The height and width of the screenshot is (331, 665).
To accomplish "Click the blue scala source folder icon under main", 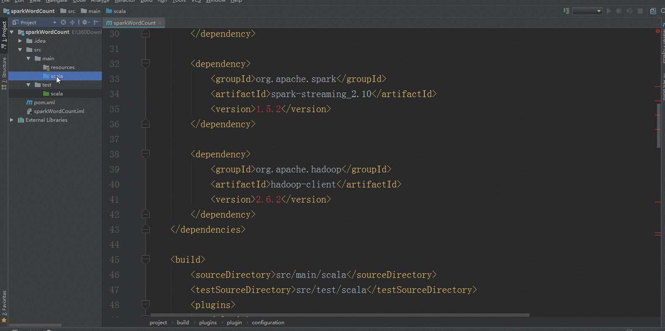I will [x=46, y=76].
